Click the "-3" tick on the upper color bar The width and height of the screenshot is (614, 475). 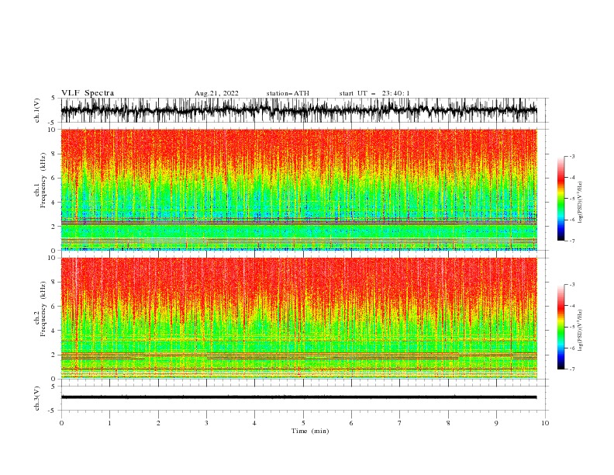[x=571, y=156]
